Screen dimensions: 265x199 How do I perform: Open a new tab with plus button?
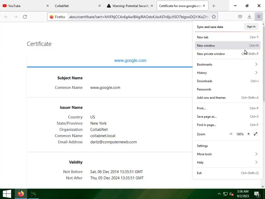[214, 6]
